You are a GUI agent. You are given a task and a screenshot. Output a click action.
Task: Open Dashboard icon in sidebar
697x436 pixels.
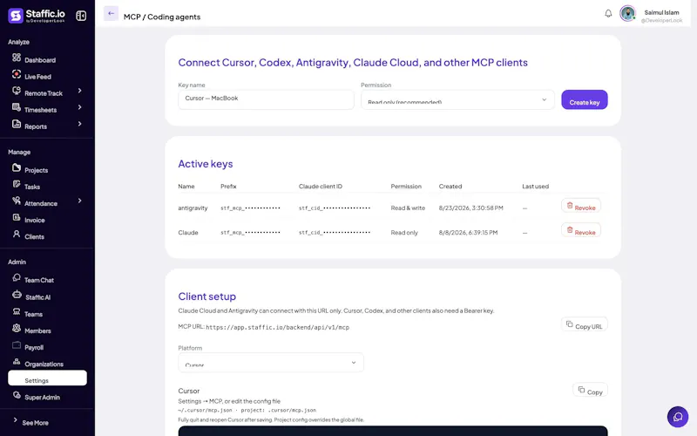pos(17,58)
